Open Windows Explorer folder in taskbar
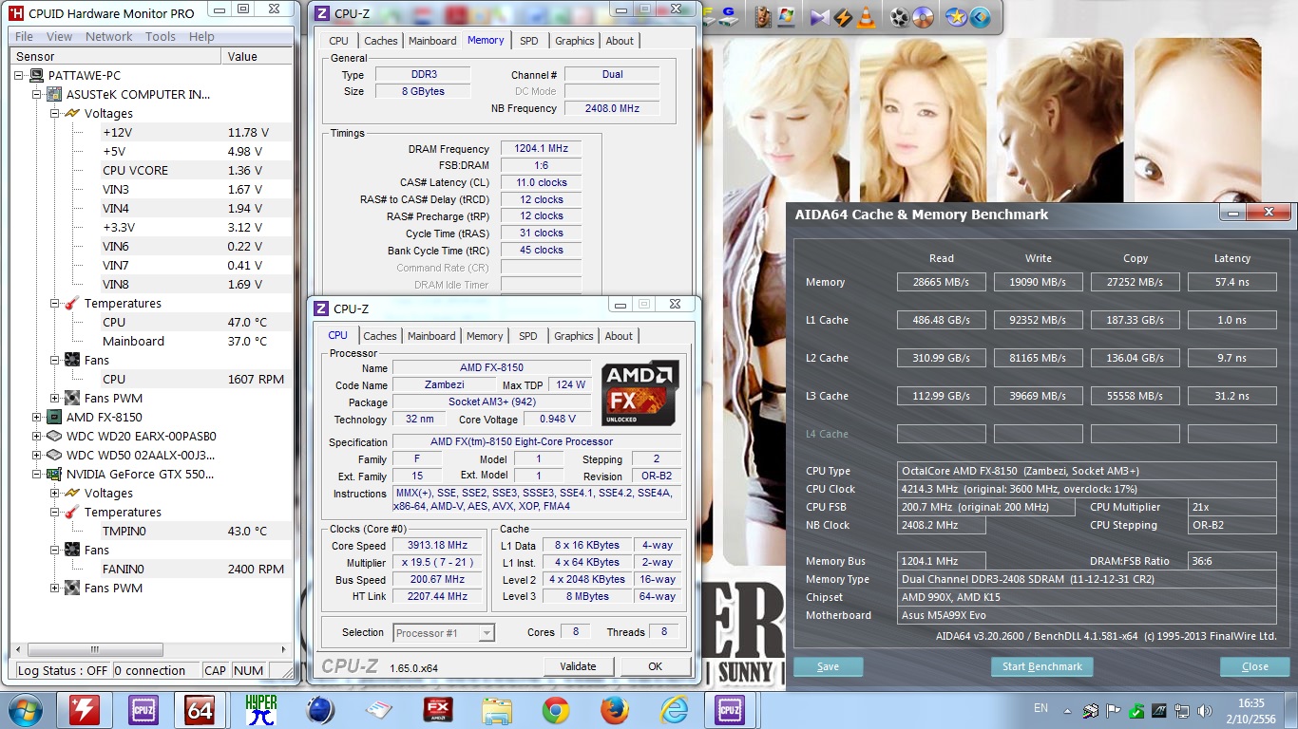This screenshot has height=729, width=1298. [x=497, y=709]
